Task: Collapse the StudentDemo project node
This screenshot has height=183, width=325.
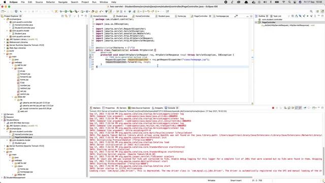Action: click(x=2, y=120)
